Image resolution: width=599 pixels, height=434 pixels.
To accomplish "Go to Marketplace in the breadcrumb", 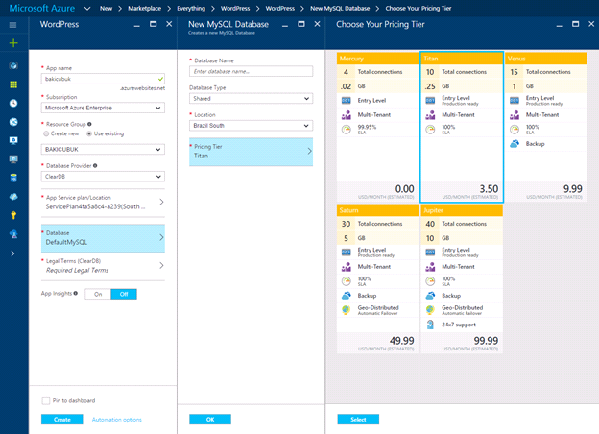I will pos(144,9).
